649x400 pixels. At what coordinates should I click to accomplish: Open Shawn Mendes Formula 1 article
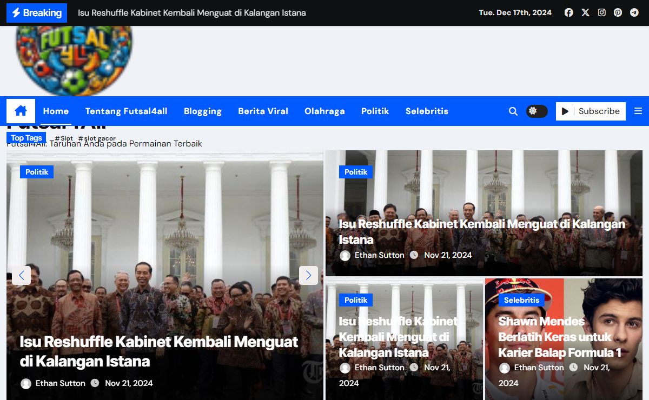pos(559,337)
